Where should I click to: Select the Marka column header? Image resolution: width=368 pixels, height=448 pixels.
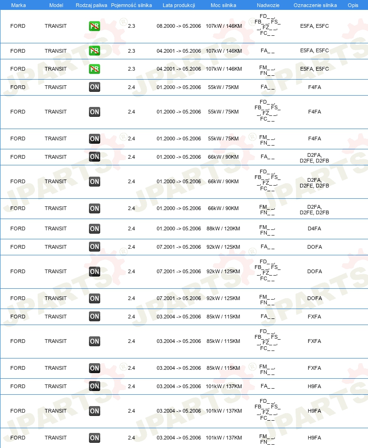click(18, 5)
